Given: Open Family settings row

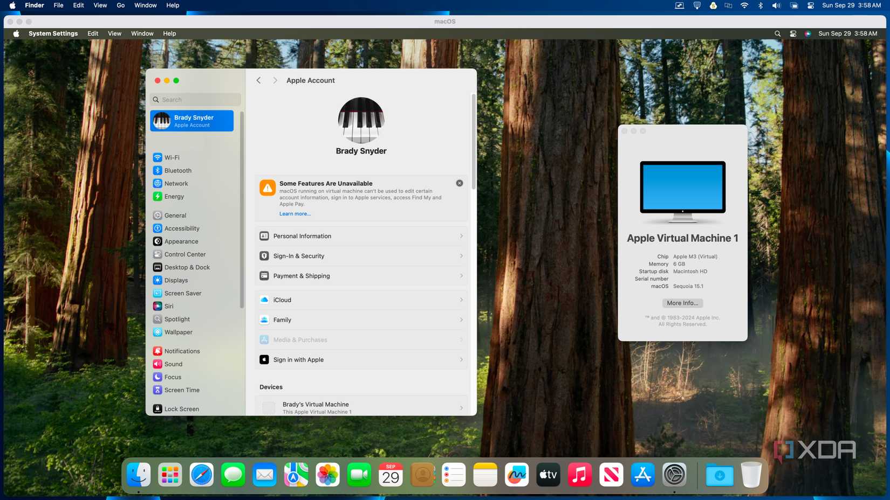Looking at the screenshot, I should (361, 320).
